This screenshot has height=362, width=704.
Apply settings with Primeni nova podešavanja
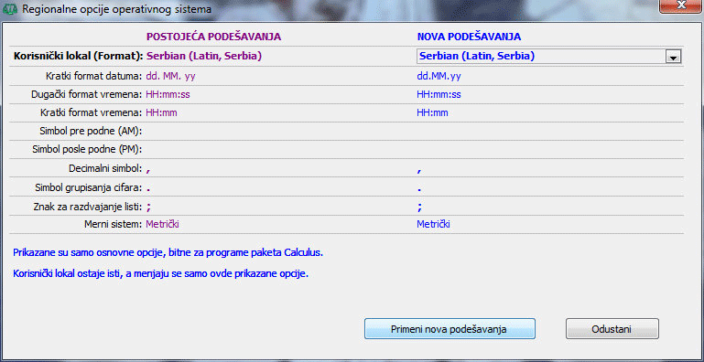point(449,329)
